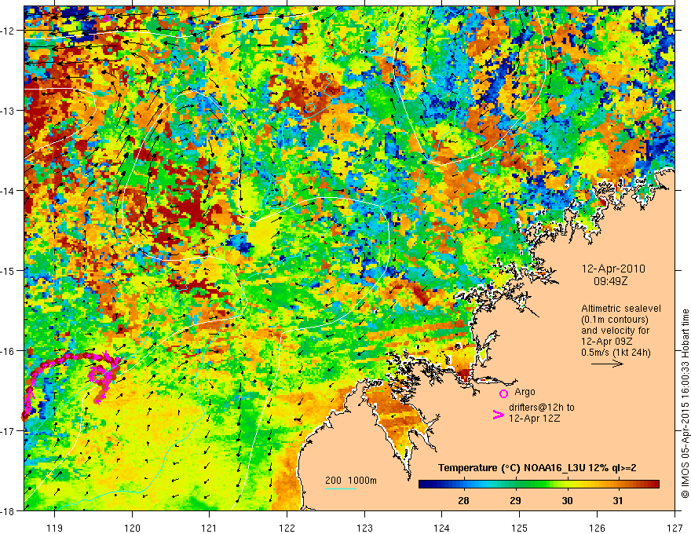
Task: Select the temperature color scale bar
Action: pyautogui.click(x=539, y=485)
